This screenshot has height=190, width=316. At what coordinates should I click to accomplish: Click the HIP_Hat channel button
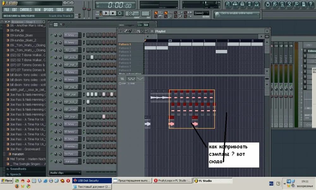pos(71,94)
